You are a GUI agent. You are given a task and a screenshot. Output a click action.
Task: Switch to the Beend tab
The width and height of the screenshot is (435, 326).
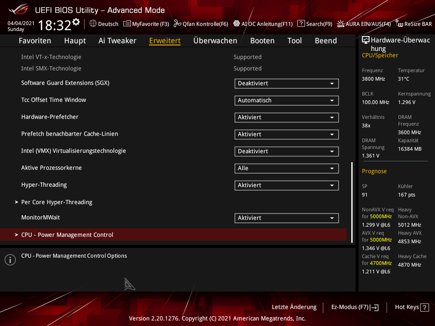326,41
